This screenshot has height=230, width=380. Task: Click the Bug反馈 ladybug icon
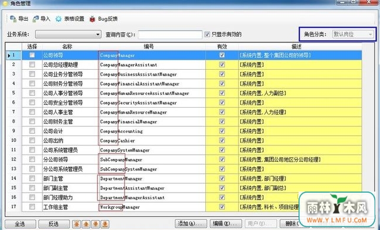tap(92, 19)
